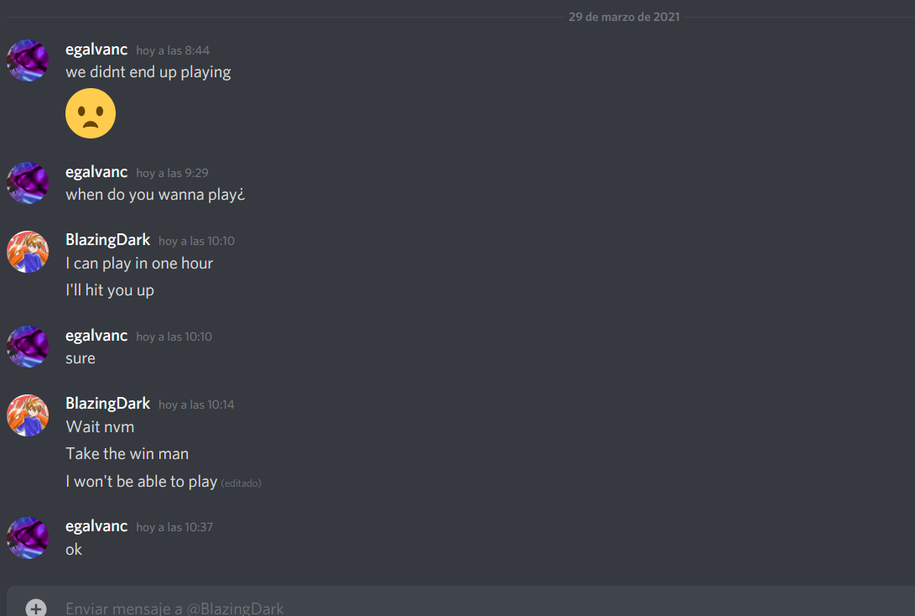Open BlazingDark's avatar on the 10:10 message
The height and width of the screenshot is (616, 915).
point(28,252)
